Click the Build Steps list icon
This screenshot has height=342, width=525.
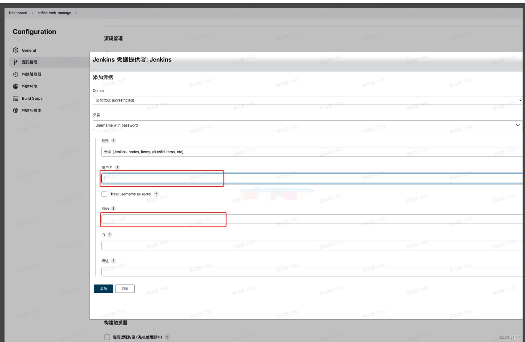(16, 98)
